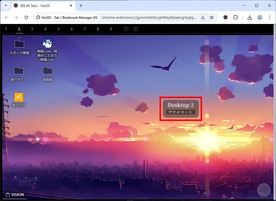
Task: Open the 旅行サイト folder
Action: pyautogui.click(x=19, y=71)
